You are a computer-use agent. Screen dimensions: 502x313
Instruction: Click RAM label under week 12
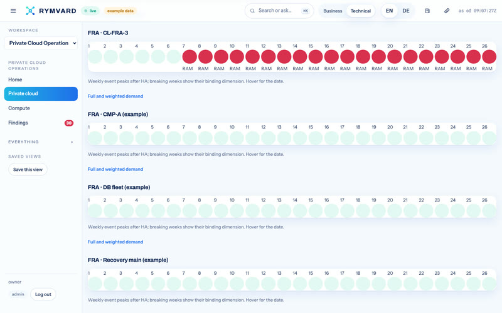pyautogui.click(x=266, y=69)
